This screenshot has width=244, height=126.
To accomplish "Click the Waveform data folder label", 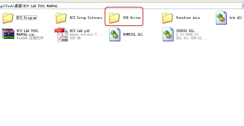I will [x=188, y=18].
